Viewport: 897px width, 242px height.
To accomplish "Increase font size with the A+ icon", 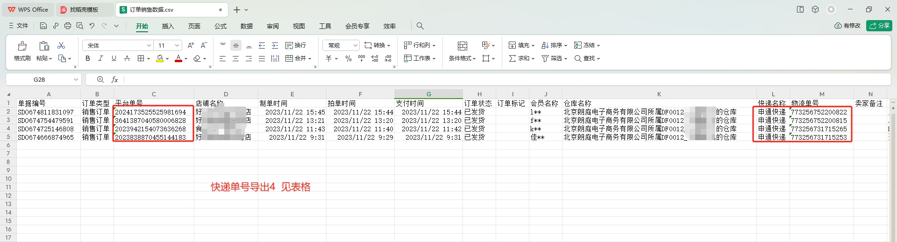I will [x=191, y=45].
